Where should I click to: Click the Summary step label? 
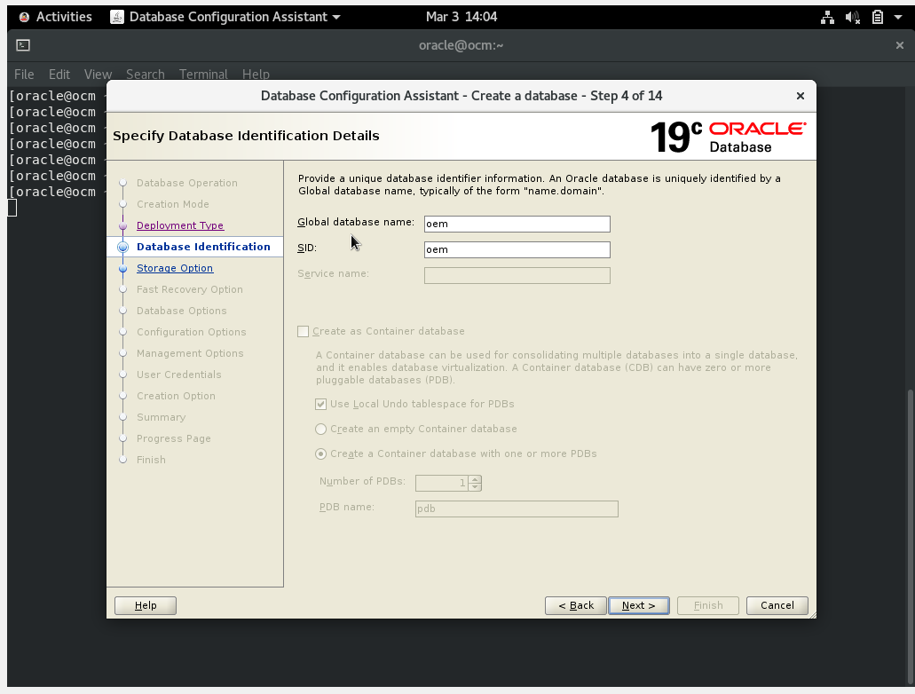pos(161,417)
